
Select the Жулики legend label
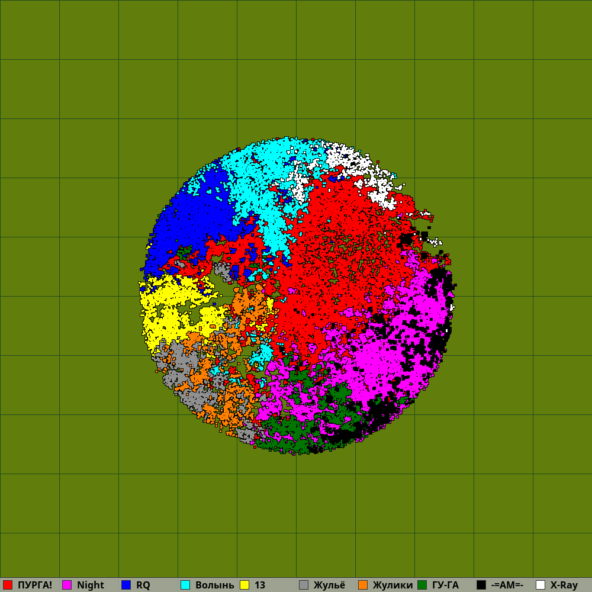pyautogui.click(x=392, y=585)
